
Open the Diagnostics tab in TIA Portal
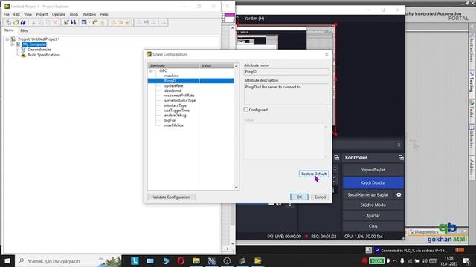coord(425,231)
